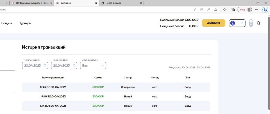Open the sort-by 'Все' dropdown
The image size is (270, 114).
tap(93, 65)
